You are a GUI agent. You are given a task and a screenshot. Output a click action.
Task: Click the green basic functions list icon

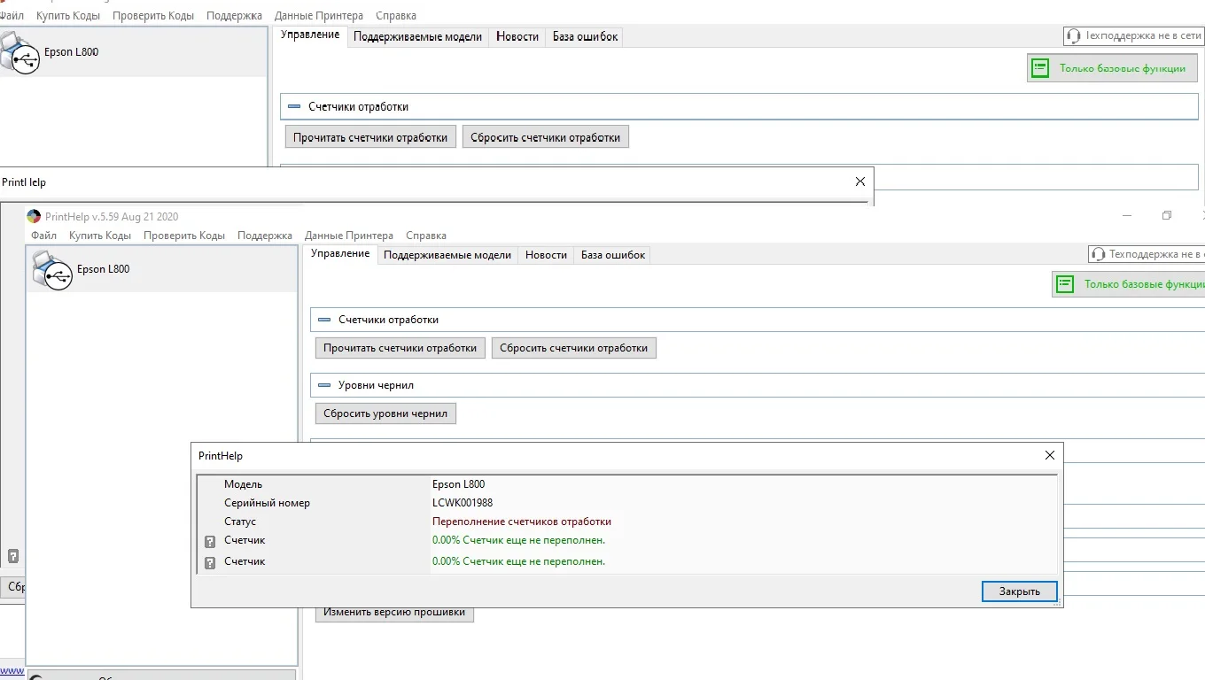pyautogui.click(x=1066, y=284)
